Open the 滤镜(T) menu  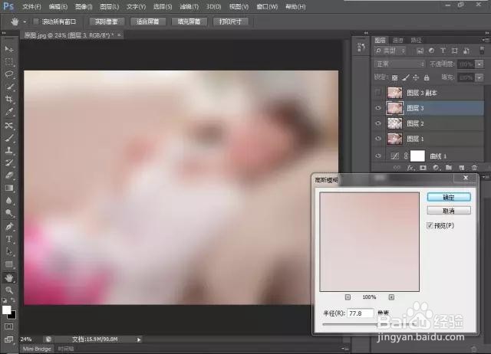tap(189, 6)
